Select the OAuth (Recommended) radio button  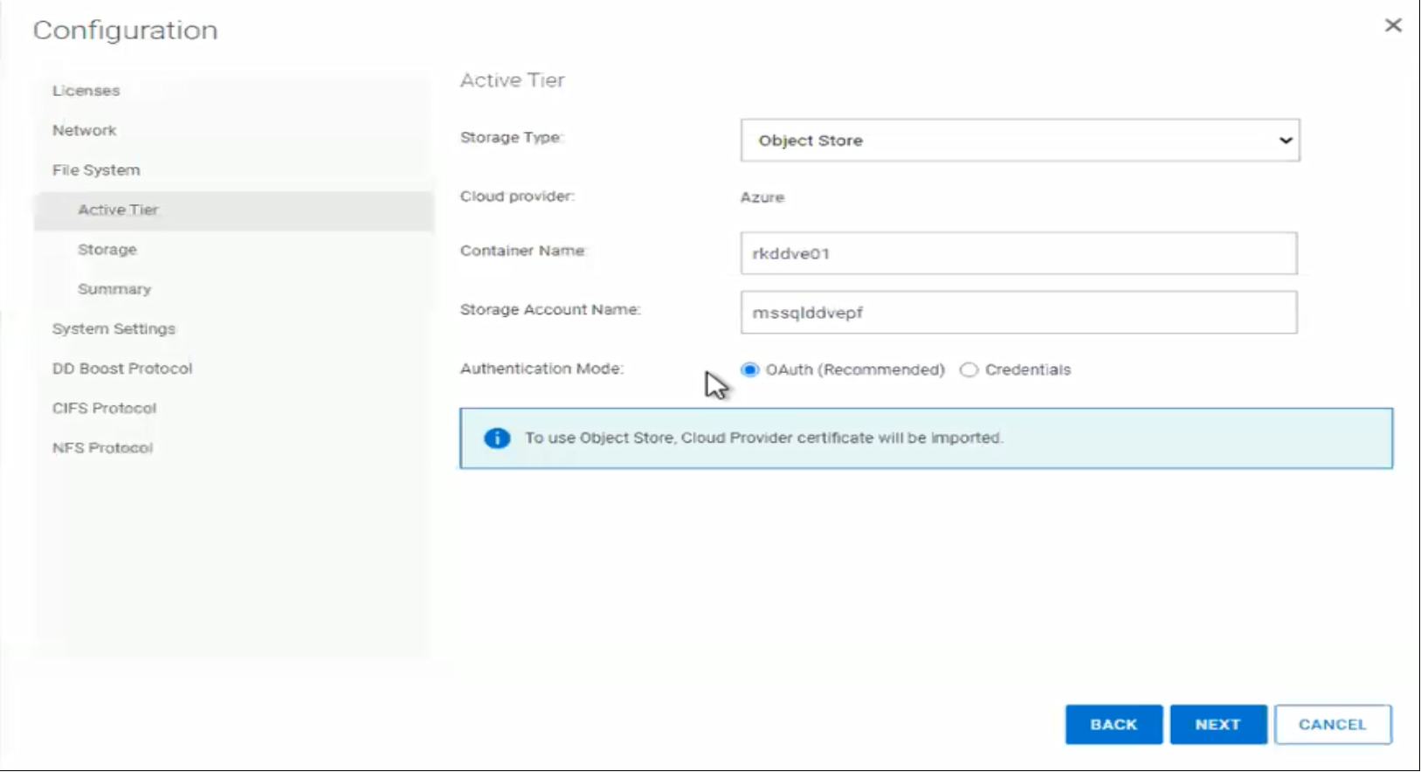(x=749, y=369)
